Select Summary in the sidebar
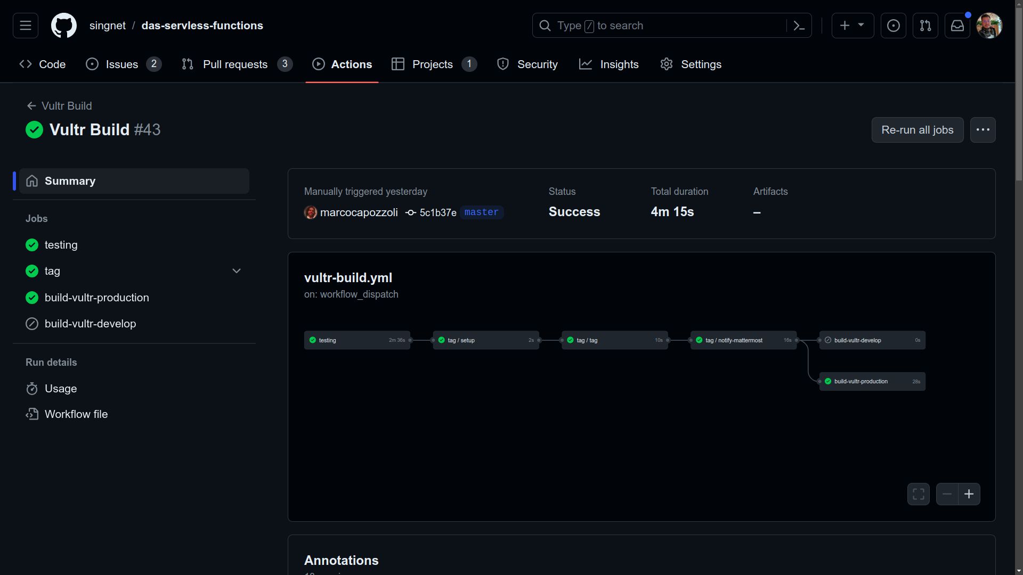The height and width of the screenshot is (575, 1023). [134, 181]
